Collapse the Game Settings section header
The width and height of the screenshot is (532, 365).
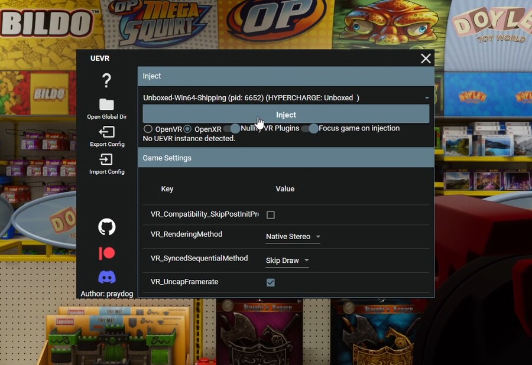[x=286, y=158]
